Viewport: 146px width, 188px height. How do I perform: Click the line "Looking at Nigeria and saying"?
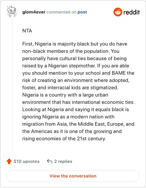pyautogui.click(x=76, y=109)
